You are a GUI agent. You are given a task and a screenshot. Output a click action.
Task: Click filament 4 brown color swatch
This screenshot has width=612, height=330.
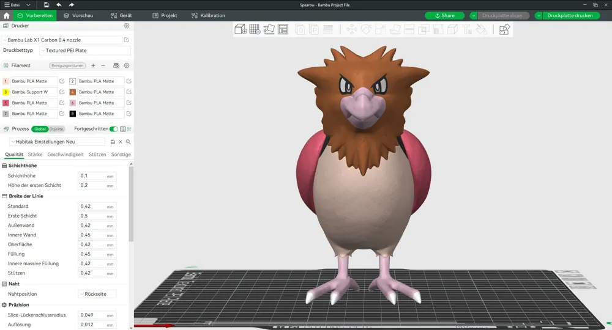(73, 92)
